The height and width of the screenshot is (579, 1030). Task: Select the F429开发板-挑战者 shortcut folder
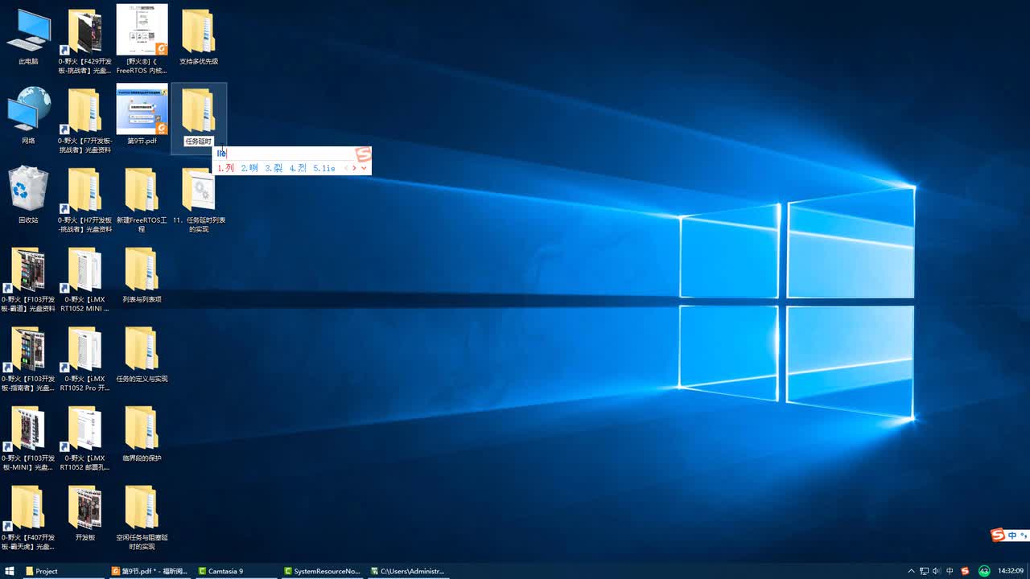click(84, 40)
